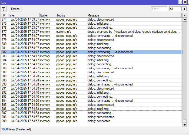Select log row 992 at 17:54:40
The width and height of the screenshot is (189, 135).
(91, 93)
